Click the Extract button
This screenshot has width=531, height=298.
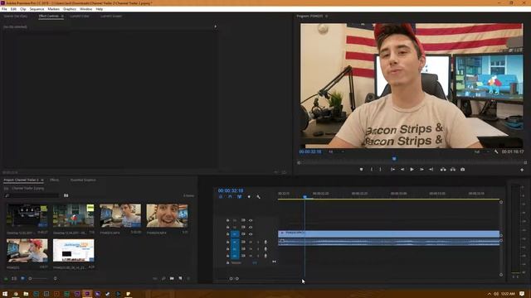pyautogui.click(x=453, y=169)
